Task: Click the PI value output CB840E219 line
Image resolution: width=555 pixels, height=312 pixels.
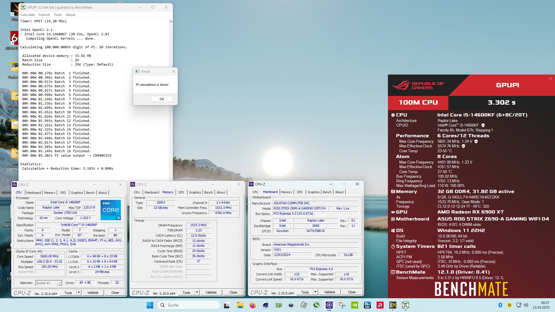Action: point(67,155)
